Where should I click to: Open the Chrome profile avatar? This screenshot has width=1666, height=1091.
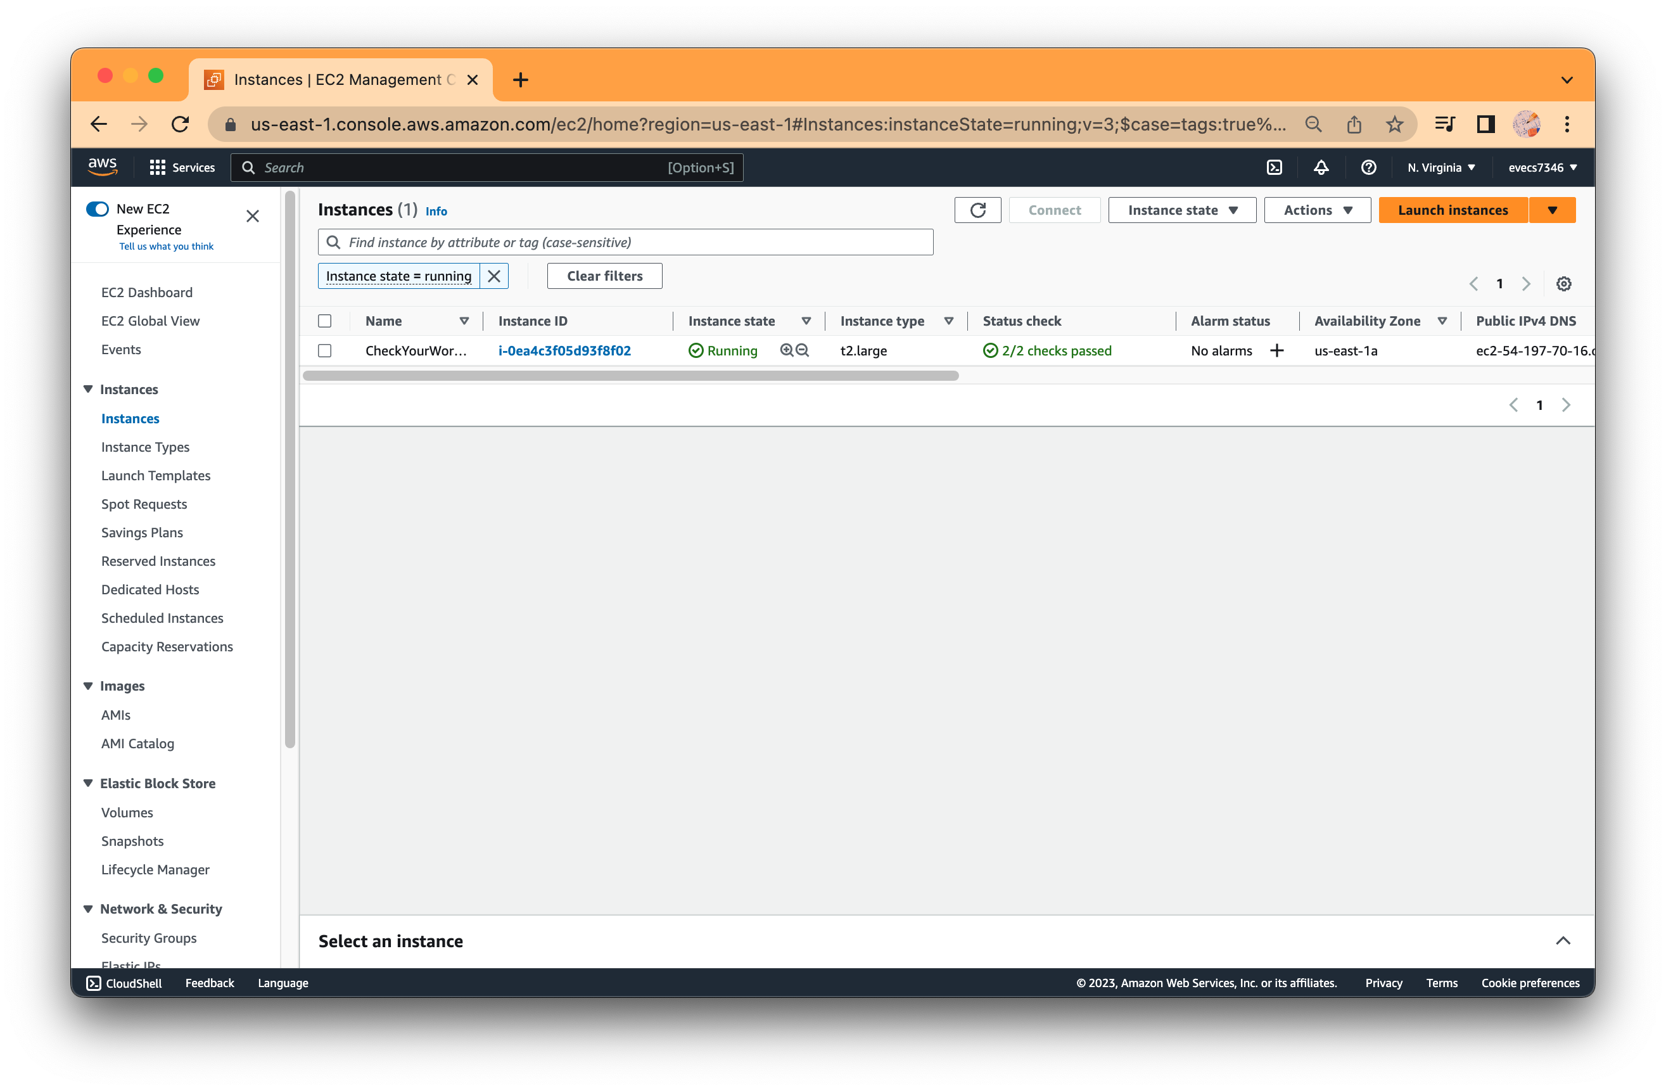point(1526,125)
